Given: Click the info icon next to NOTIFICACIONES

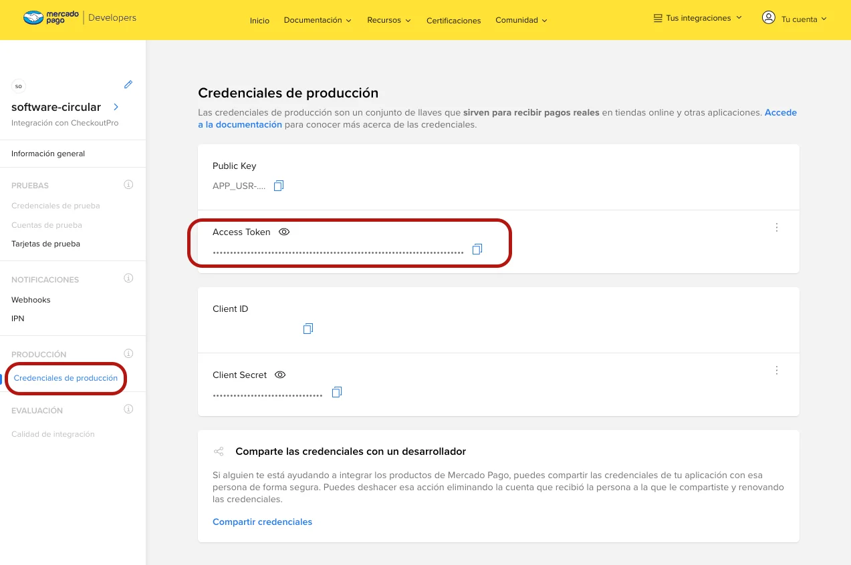Looking at the screenshot, I should coord(128,278).
